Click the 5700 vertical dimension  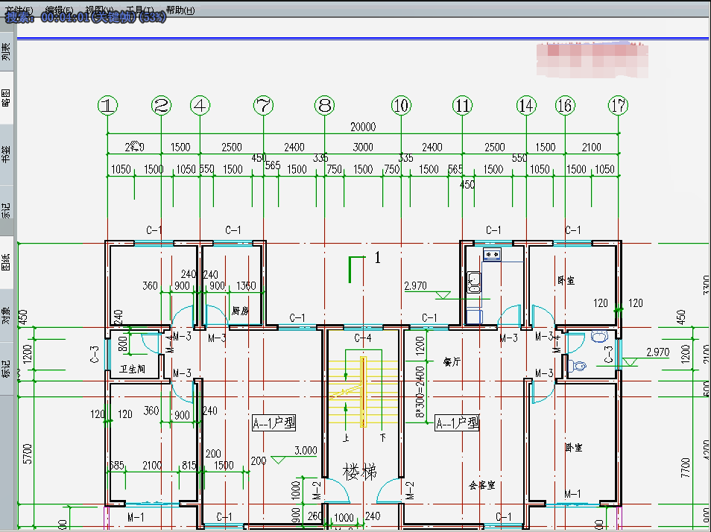pos(28,454)
